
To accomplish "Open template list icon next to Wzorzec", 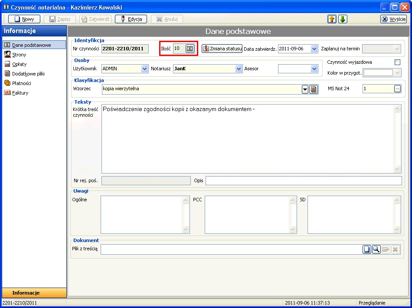I will click(x=314, y=89).
